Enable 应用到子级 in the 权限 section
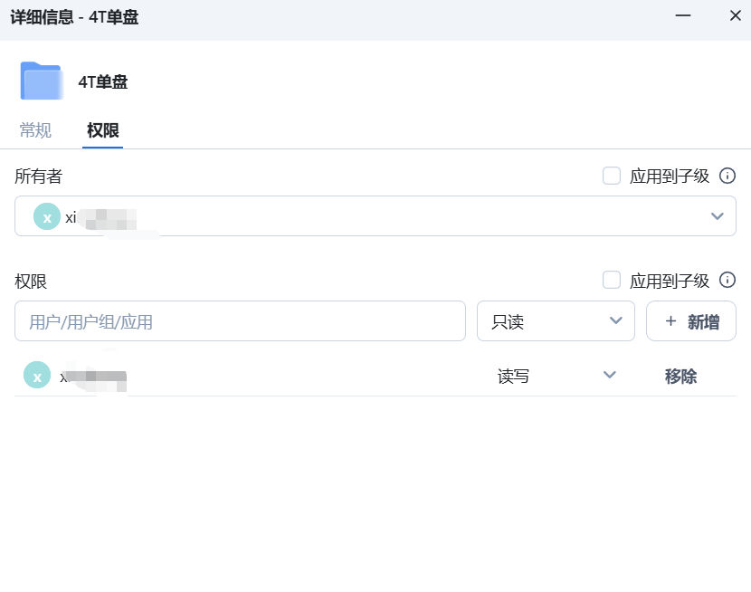This screenshot has width=751, height=592. 612,280
